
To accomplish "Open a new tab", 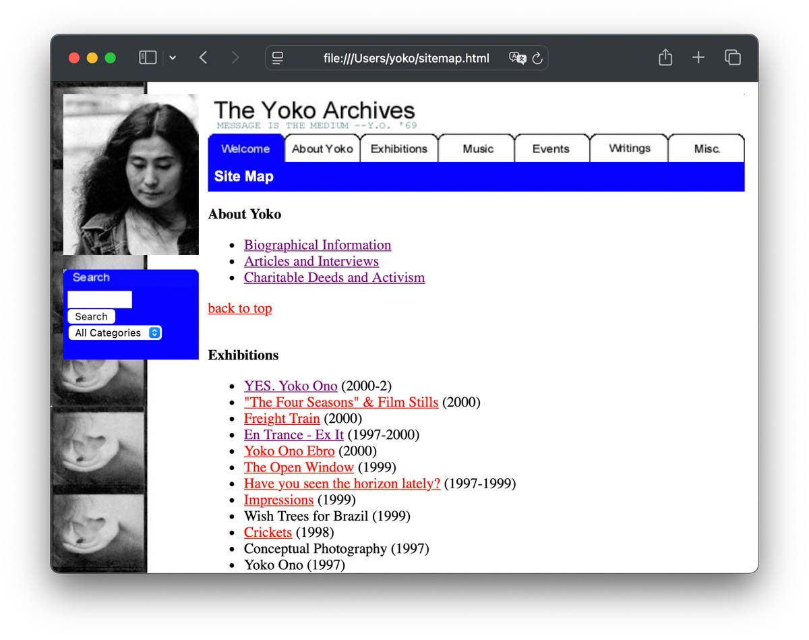I will coord(698,57).
